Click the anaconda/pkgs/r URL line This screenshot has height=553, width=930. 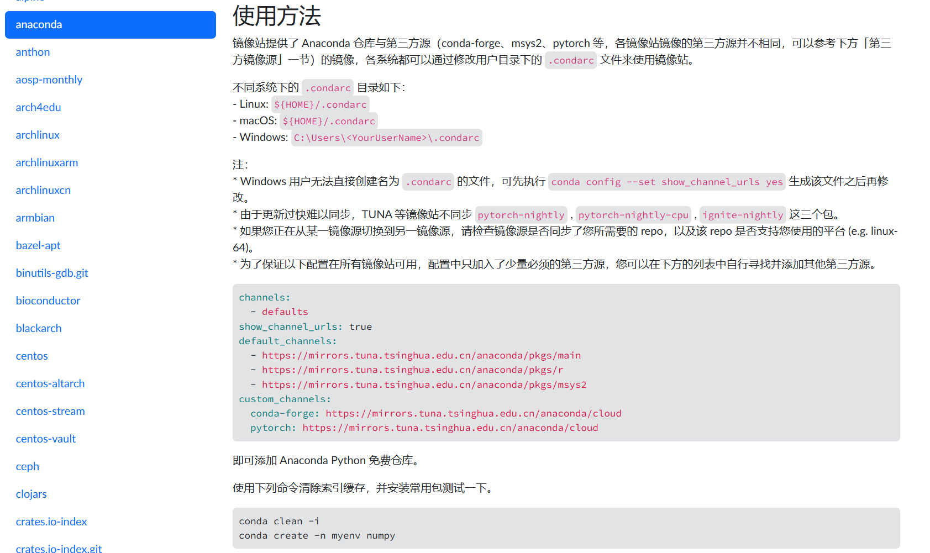(407, 370)
